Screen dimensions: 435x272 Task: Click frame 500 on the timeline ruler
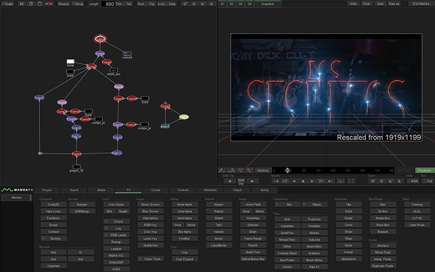[x=348, y=171]
